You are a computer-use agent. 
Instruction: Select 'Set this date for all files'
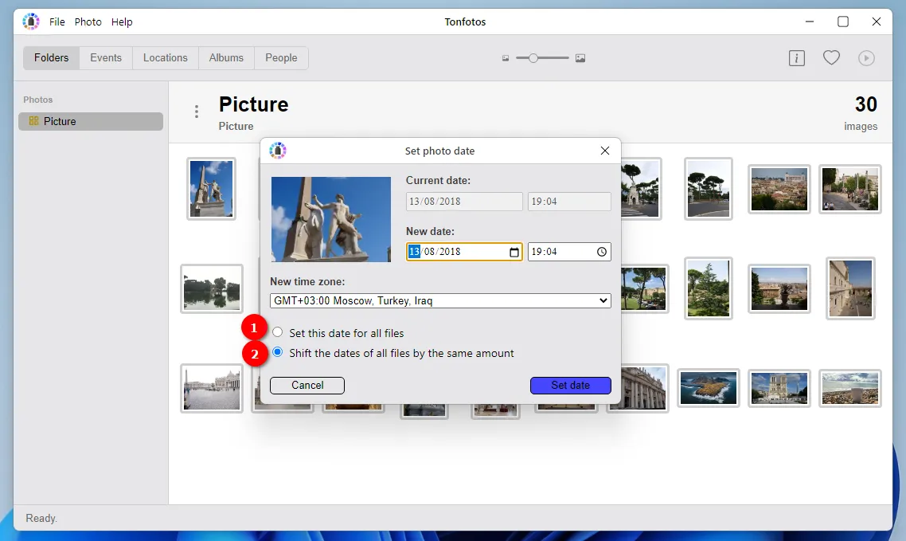(278, 332)
